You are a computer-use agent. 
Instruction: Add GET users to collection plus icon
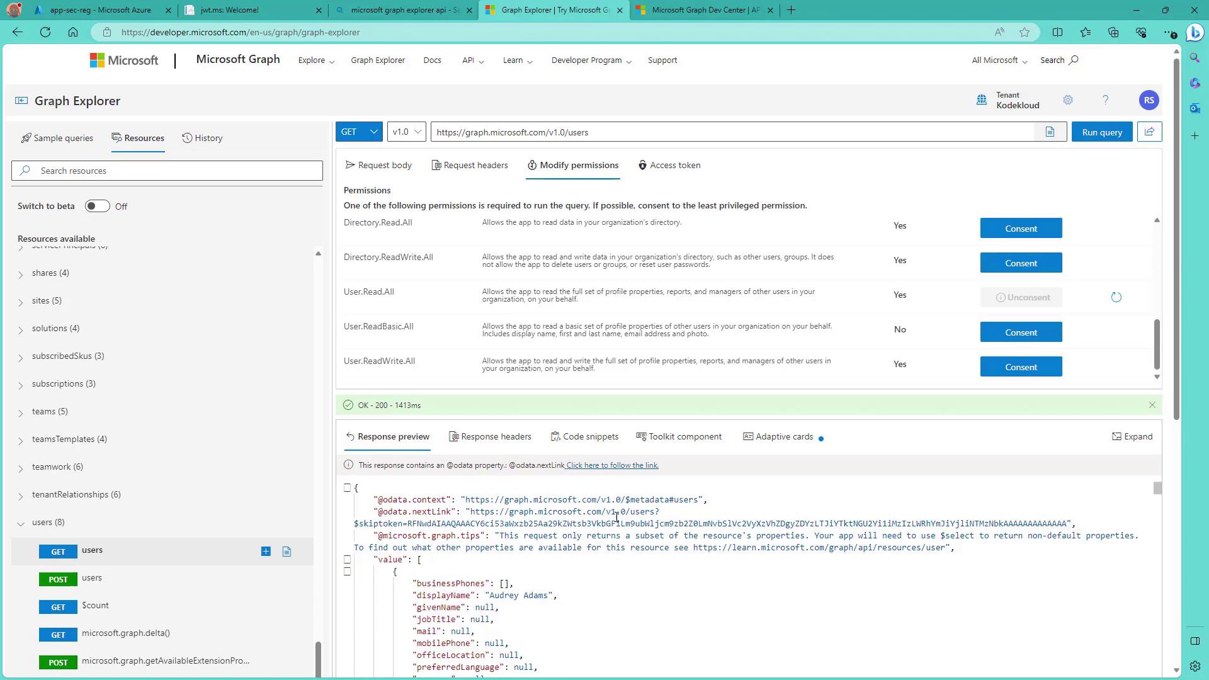[266, 552]
